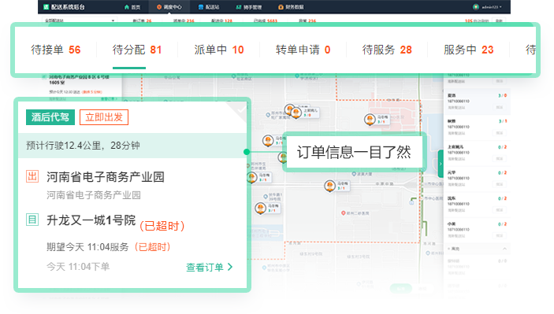The image size is (554, 314).
Task: Click the 异常 236 statistic
Action: tap(307, 20)
